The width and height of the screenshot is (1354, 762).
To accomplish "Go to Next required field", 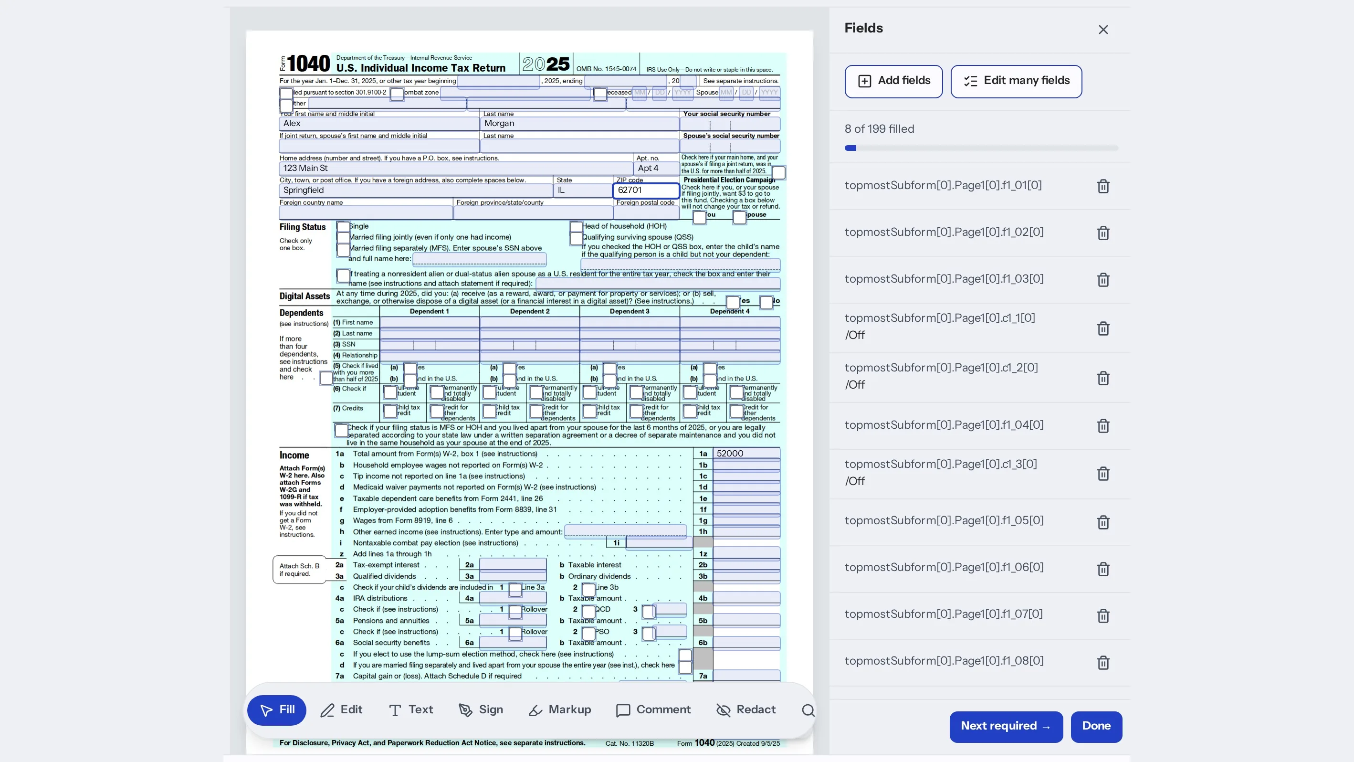I will [1006, 727].
